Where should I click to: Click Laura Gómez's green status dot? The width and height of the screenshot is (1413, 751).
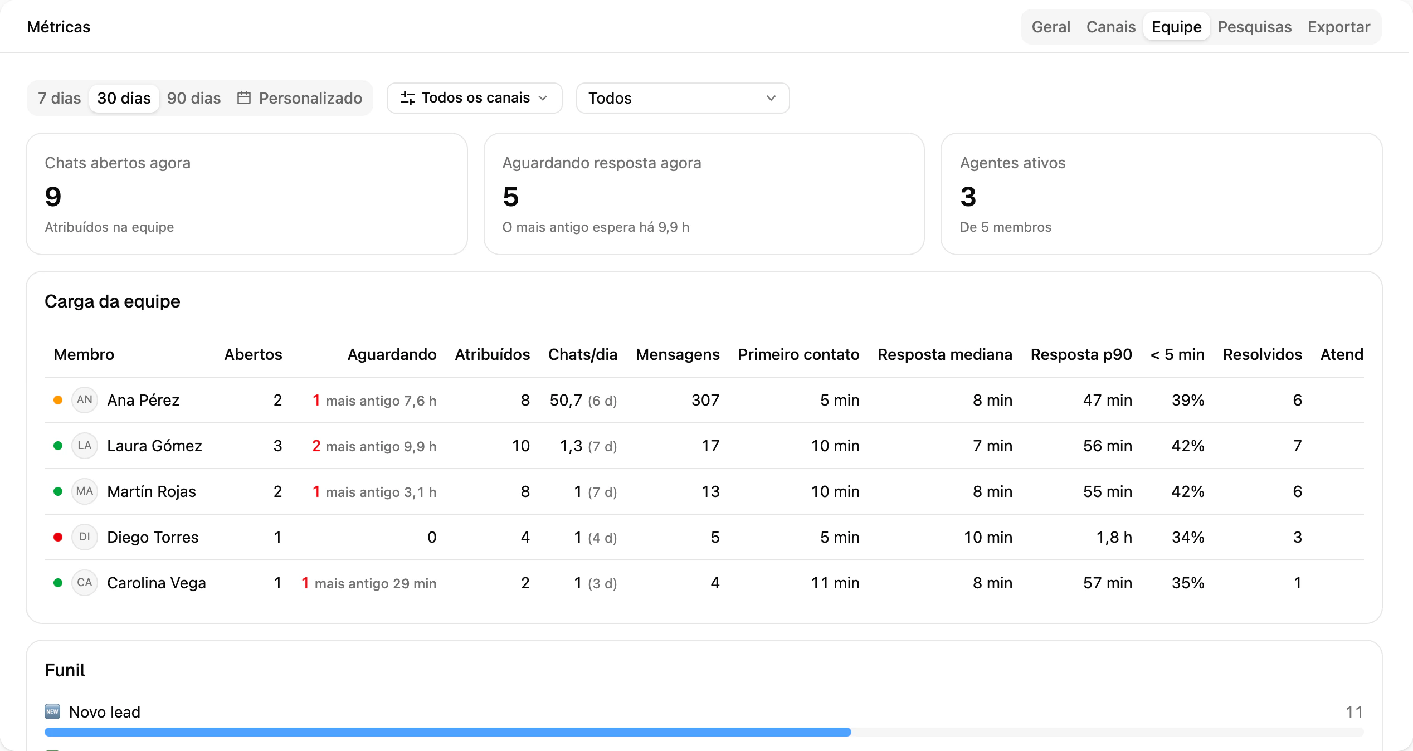(57, 445)
